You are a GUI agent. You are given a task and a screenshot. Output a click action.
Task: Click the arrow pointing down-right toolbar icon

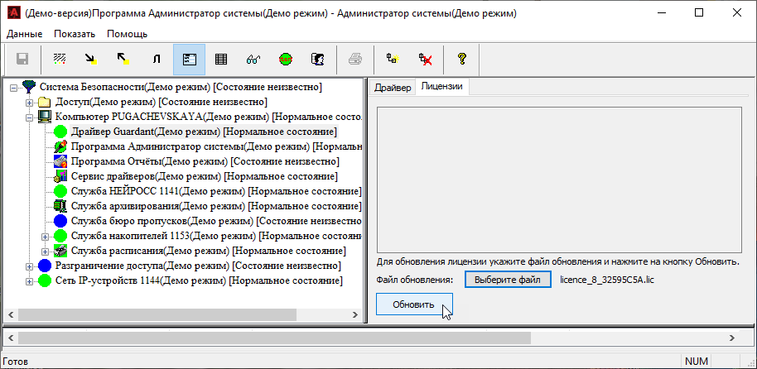(x=90, y=59)
